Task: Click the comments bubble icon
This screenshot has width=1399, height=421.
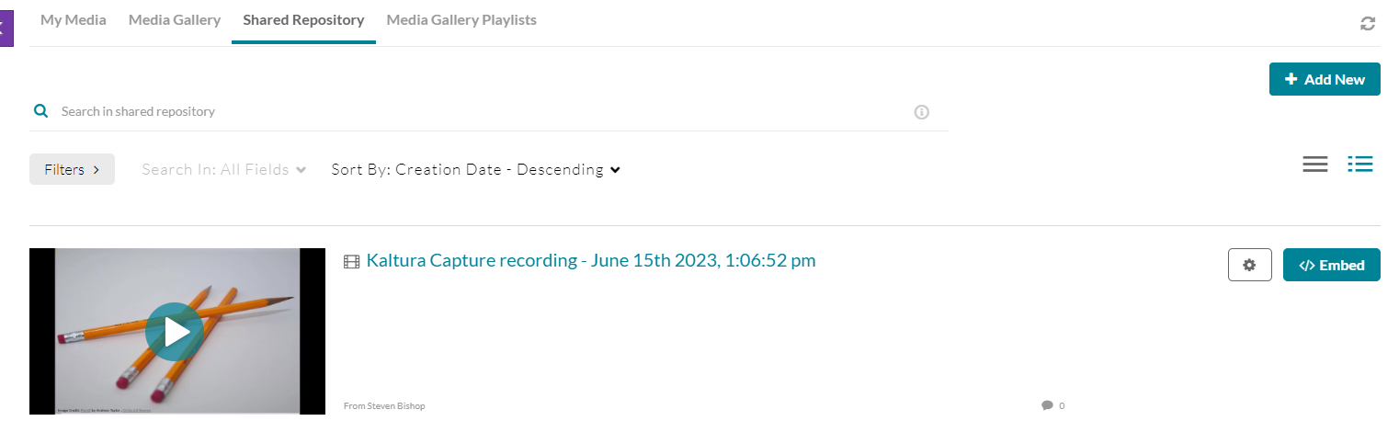Action: [x=1047, y=405]
